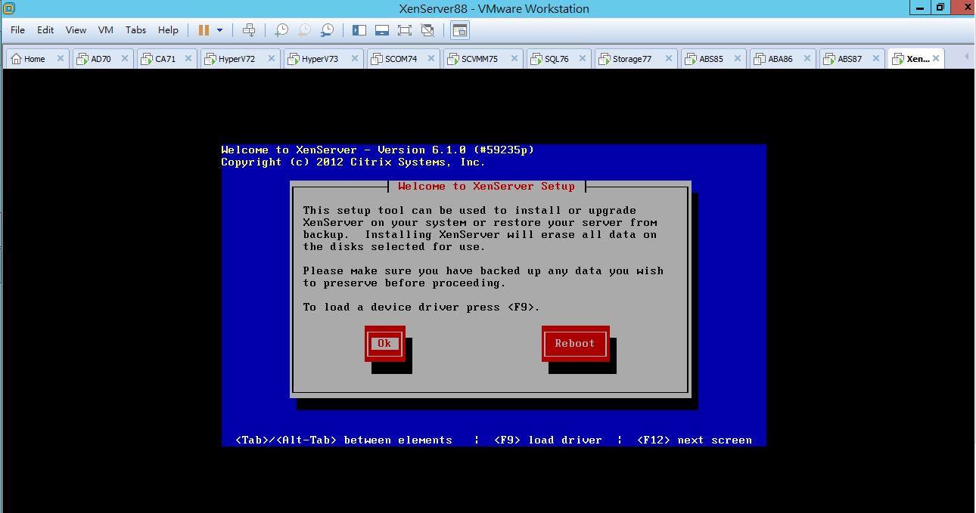Open the Tabs menu
This screenshot has width=976, height=513.
pyautogui.click(x=136, y=30)
